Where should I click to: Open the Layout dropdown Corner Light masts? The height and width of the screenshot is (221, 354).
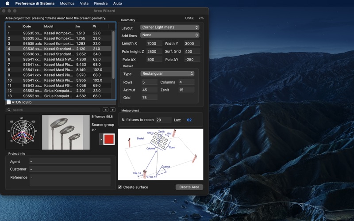tap(169, 27)
